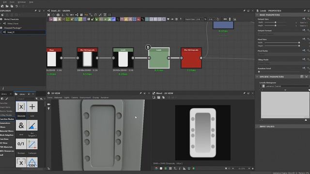Image resolution: width=310 pixels, height=174 pixels.
Task: Open the Window menu
Action: 22,2
